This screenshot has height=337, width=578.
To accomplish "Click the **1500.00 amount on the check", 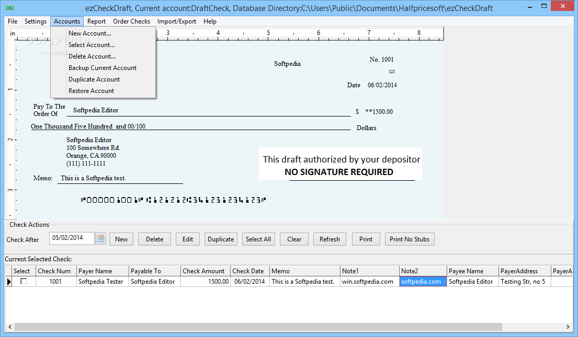I will 379,112.
